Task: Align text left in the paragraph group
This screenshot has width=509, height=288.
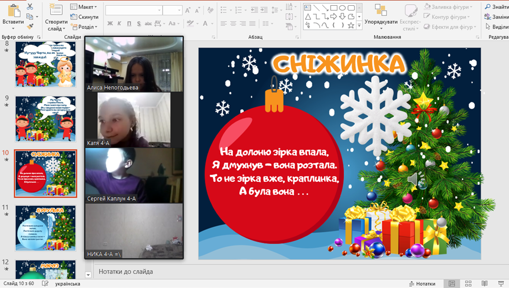Action: pos(224,23)
